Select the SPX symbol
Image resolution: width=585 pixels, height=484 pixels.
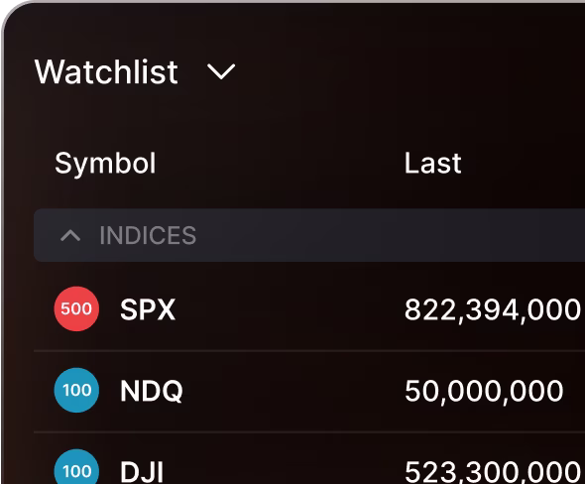pyautogui.click(x=148, y=309)
